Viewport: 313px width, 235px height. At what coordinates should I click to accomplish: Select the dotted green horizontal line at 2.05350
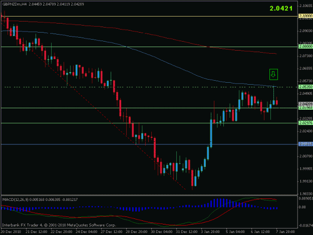[x=151, y=87]
